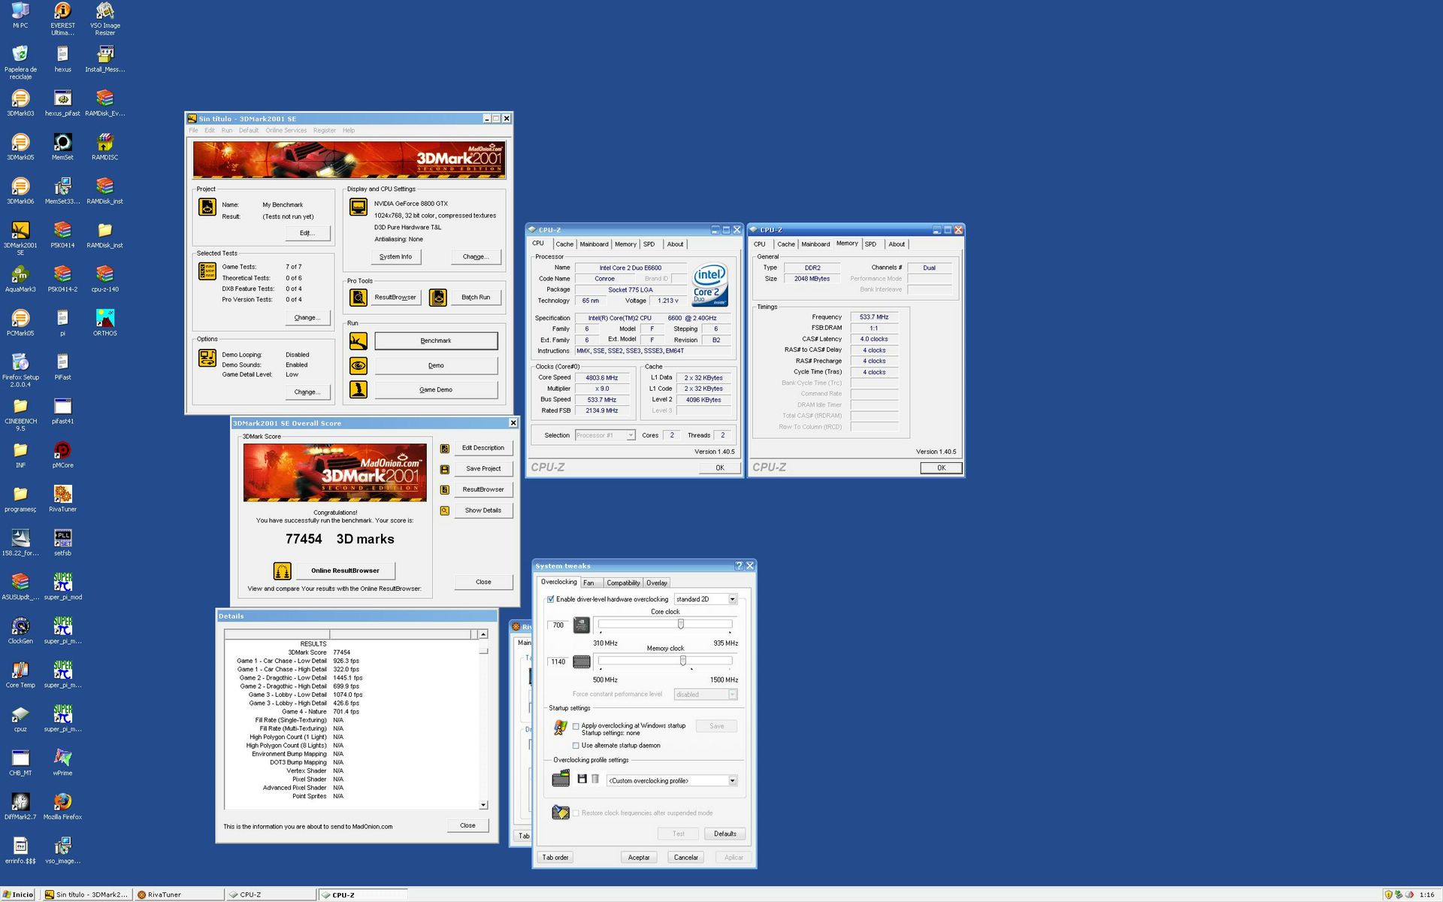Open the setfsb desktop icon
The image size is (1443, 902).
(62, 543)
